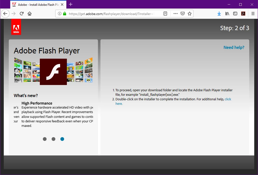This screenshot has height=175, width=258.
Task: Click the Step: 2 of 3 text
Action: click(x=235, y=28)
